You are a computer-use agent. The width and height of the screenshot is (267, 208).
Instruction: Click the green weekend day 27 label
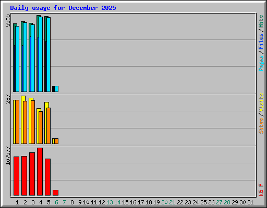click(x=219, y=202)
